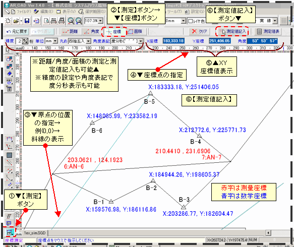Click the NUM status bar indicator

(253, 240)
